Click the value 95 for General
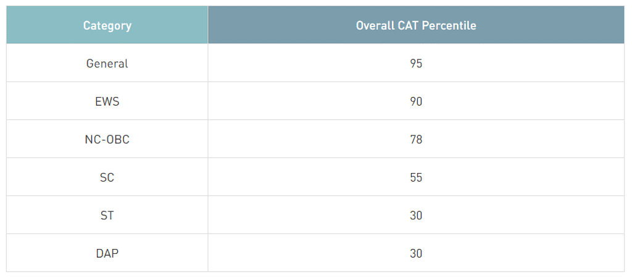The height and width of the screenshot is (278, 632). click(x=416, y=64)
